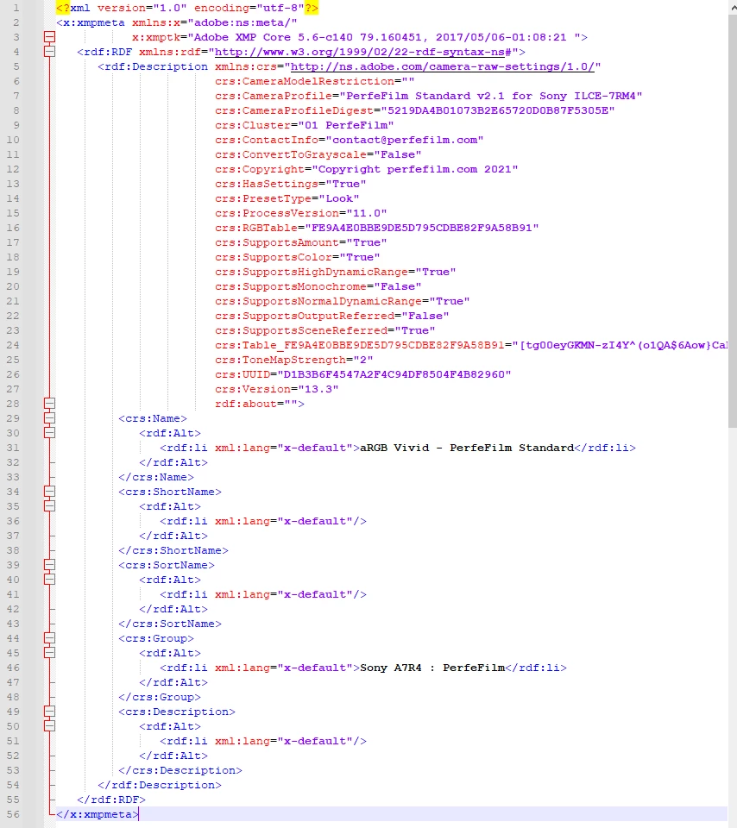Screen dimensions: 737x828
Task: Click the closing </rdf:RDF> tag
Action: pos(111,800)
